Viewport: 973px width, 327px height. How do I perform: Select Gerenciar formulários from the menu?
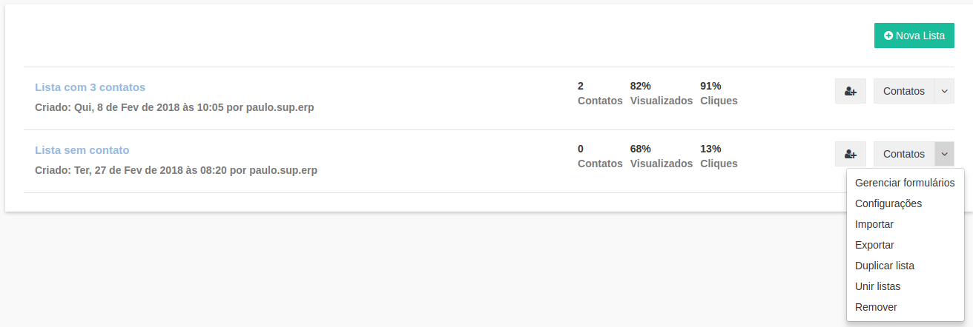tap(904, 183)
